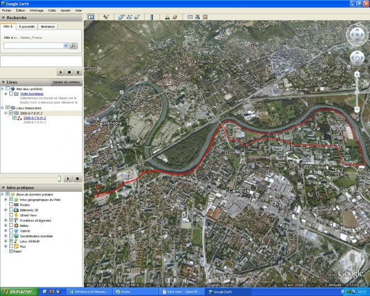Enable the Routes layer checkbox
The height and width of the screenshot is (296, 370).
pos(11,204)
